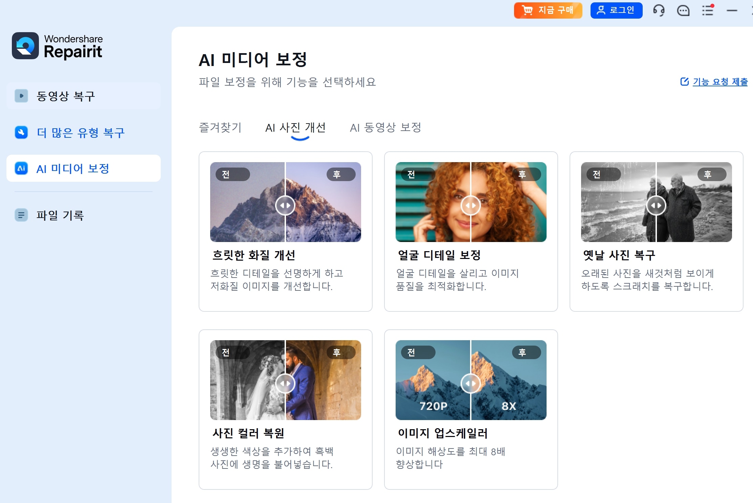Image resolution: width=753 pixels, height=503 pixels.
Task: Click the Wondershare Repairit logo icon
Action: [25, 46]
